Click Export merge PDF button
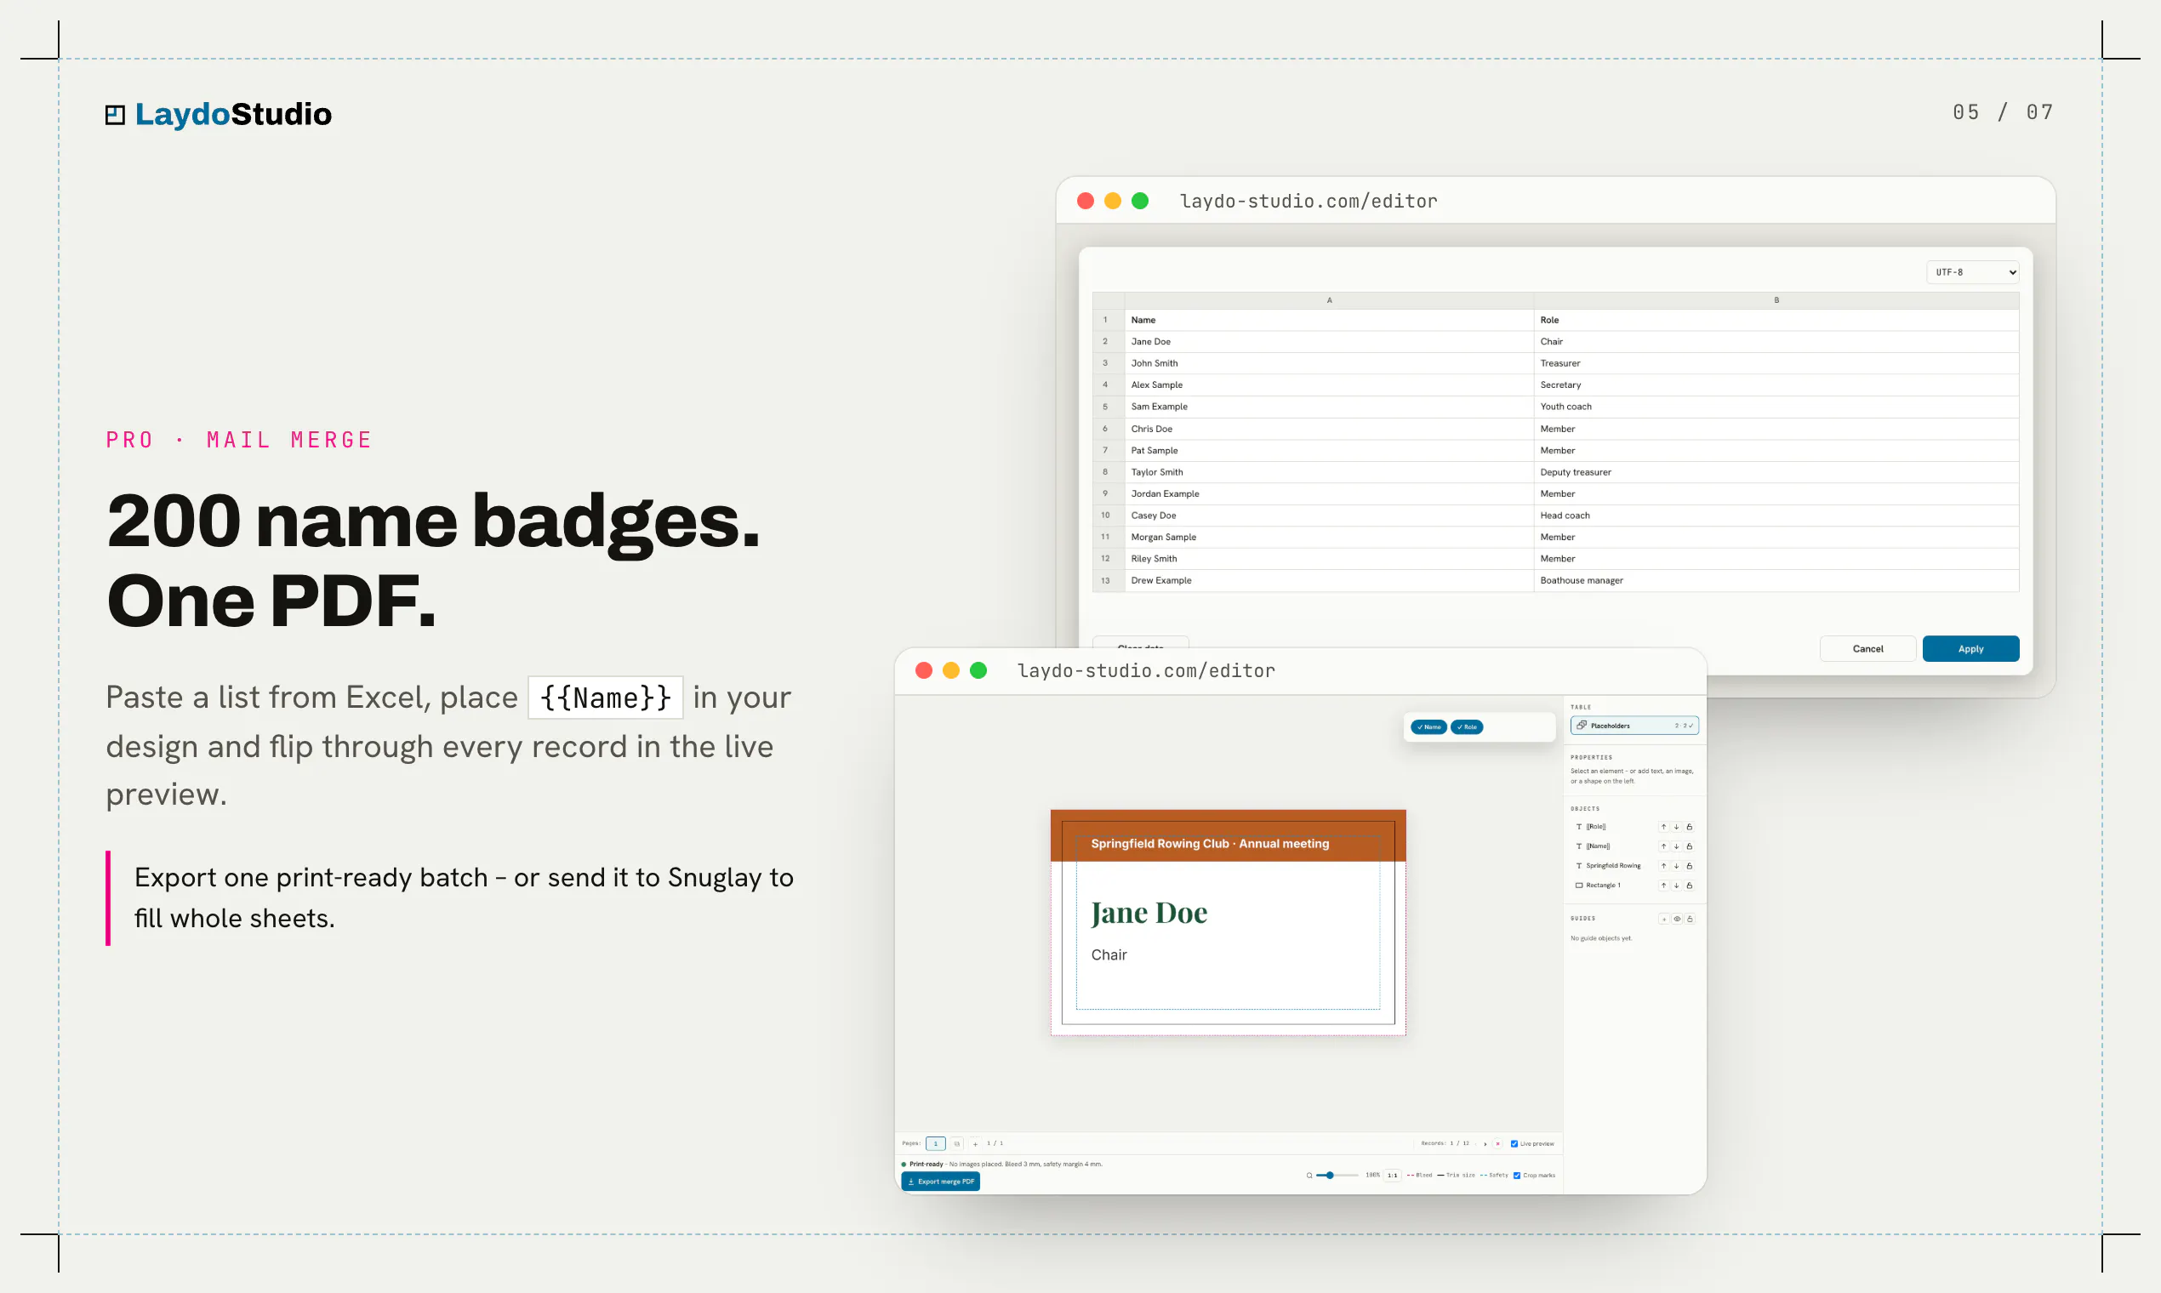Viewport: 2161px width, 1293px height. 940,1182
